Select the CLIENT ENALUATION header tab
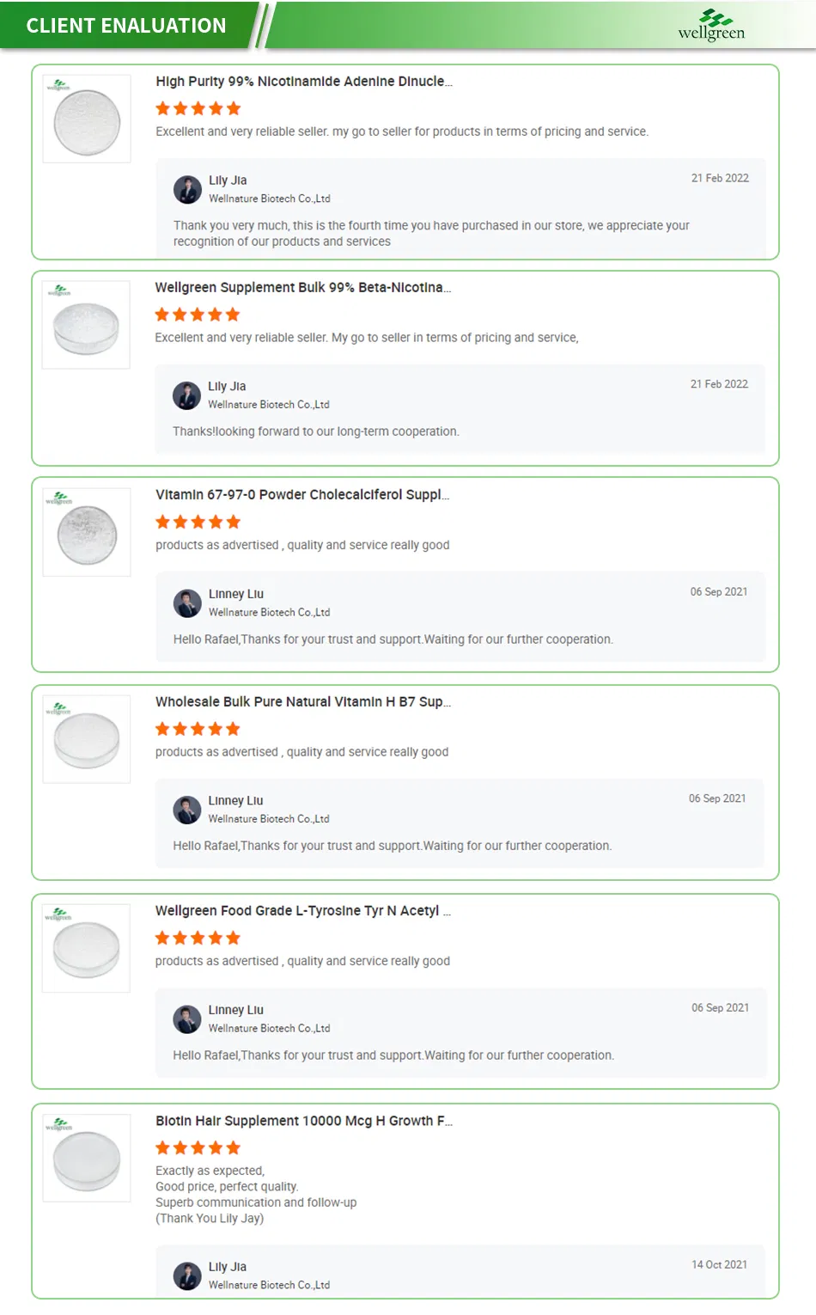The height and width of the screenshot is (1315, 816). tap(126, 26)
